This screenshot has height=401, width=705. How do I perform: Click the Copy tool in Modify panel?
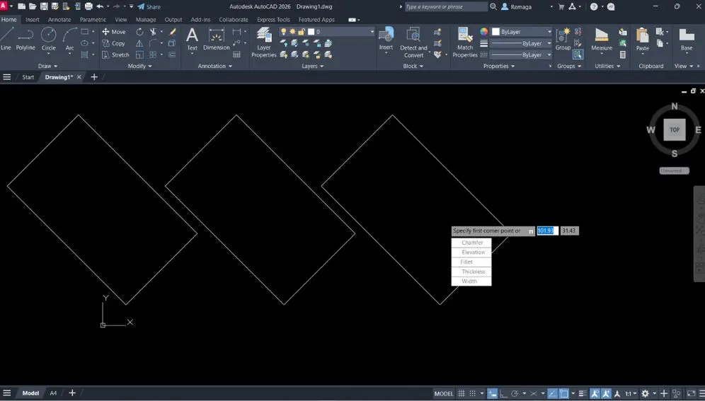114,44
